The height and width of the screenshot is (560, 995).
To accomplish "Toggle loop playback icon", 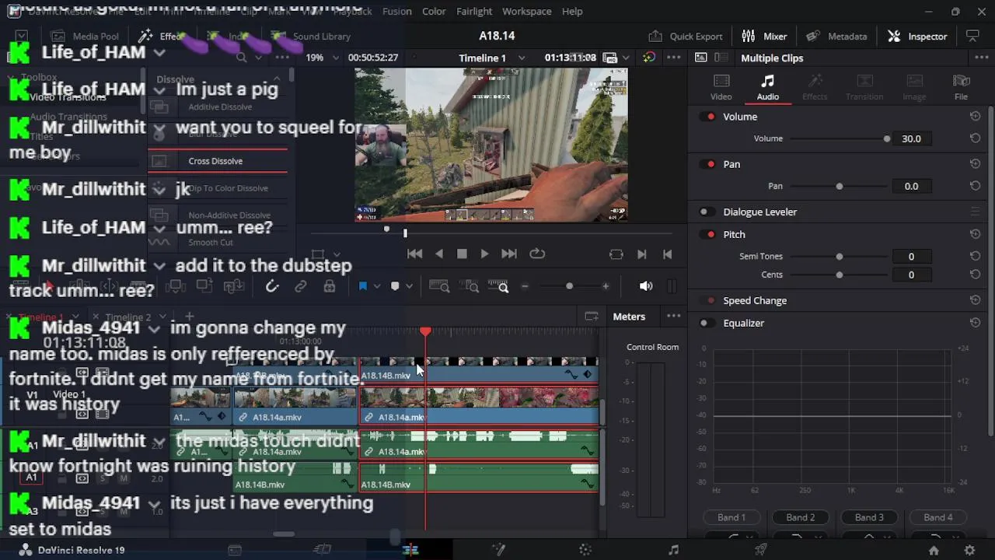I will [537, 254].
